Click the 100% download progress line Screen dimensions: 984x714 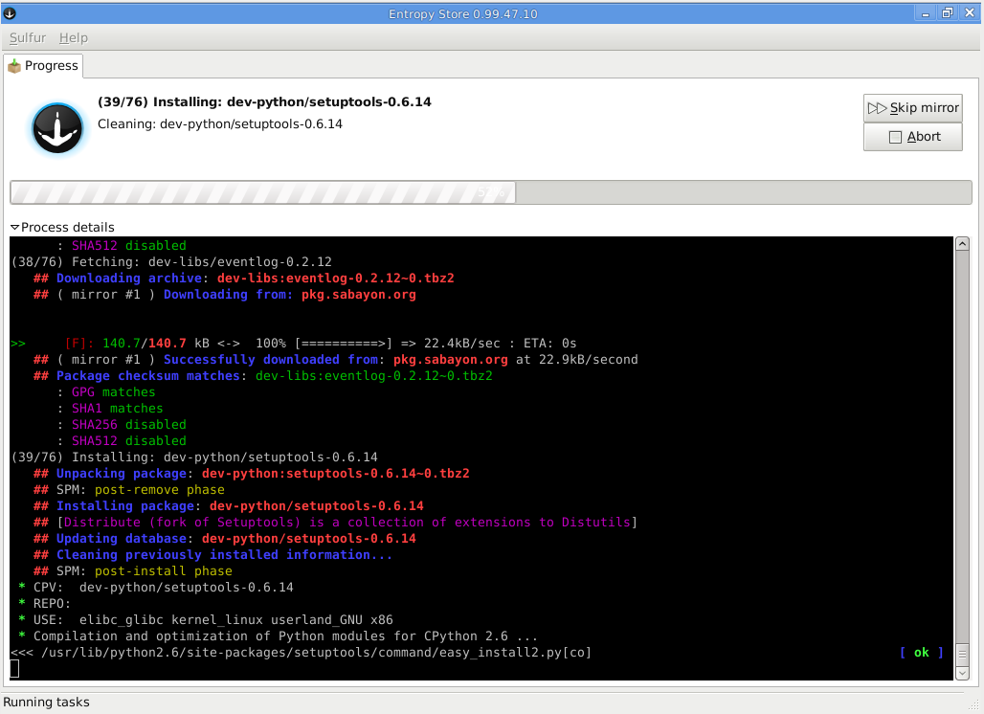tap(294, 344)
